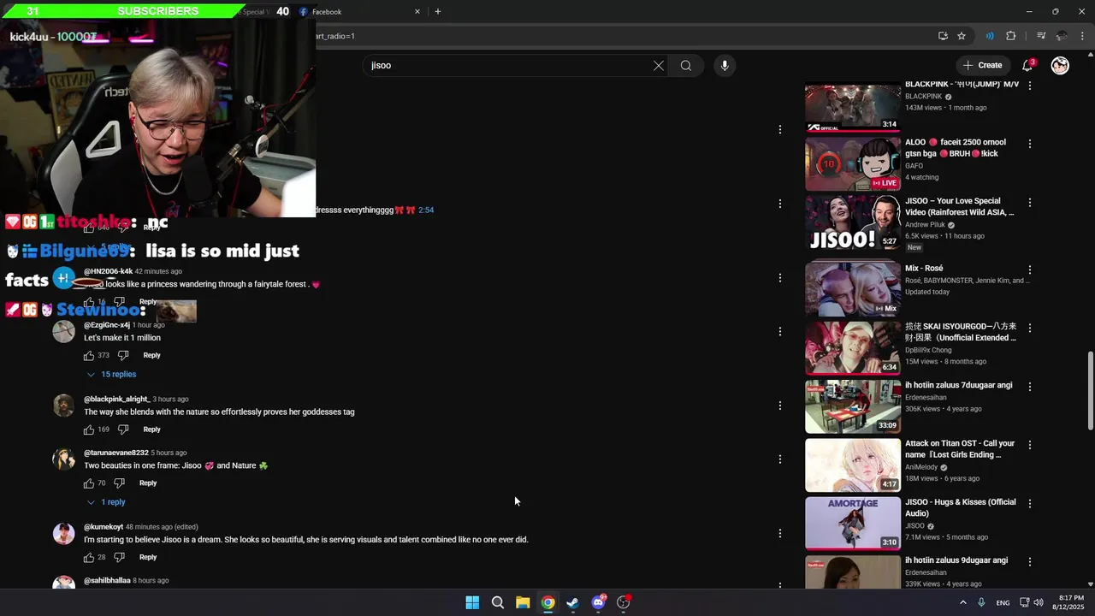Like the comment by @EzgiGnc-x4j
Viewport: 1095px width, 616px height.
point(89,355)
